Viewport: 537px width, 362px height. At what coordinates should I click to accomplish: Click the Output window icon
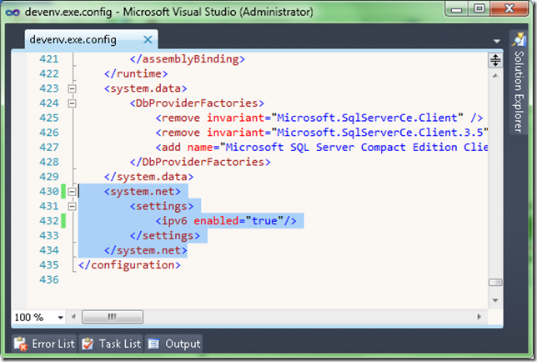click(153, 344)
